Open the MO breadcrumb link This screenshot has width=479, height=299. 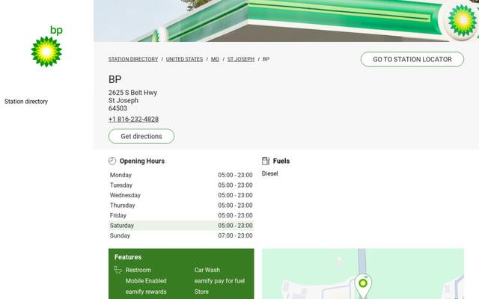tap(215, 59)
